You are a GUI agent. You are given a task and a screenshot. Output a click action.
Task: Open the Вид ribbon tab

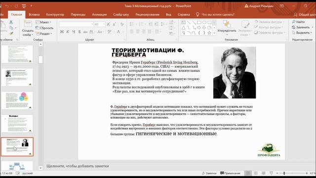[168, 14]
